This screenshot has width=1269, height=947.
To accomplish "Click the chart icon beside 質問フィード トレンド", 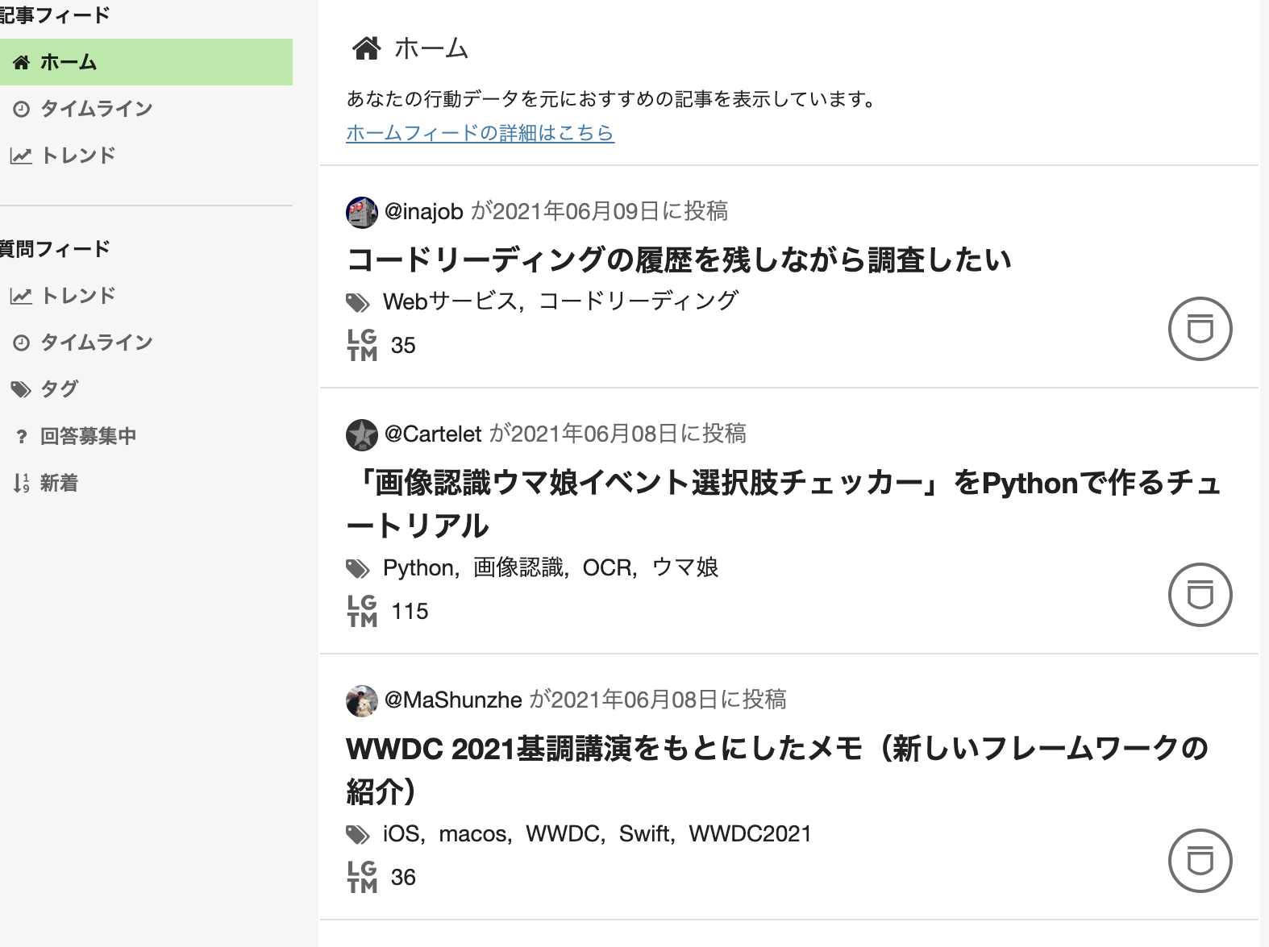I will click(21, 296).
